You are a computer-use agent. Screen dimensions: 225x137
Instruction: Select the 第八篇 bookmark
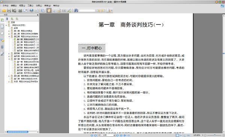tap(25, 79)
